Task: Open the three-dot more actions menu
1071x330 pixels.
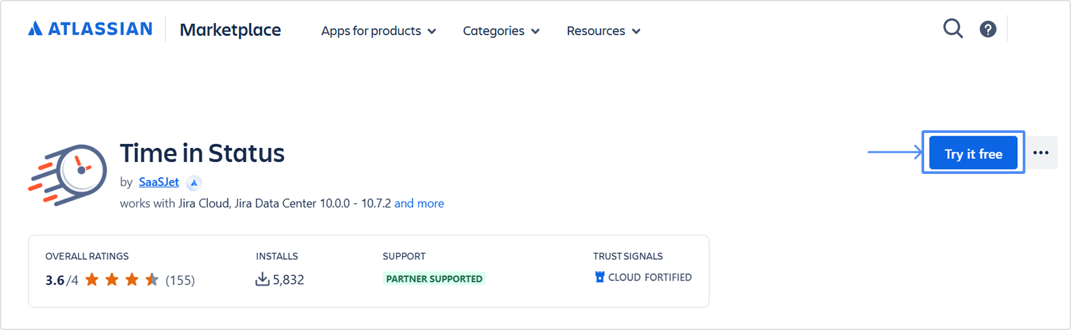Action: 1041,153
